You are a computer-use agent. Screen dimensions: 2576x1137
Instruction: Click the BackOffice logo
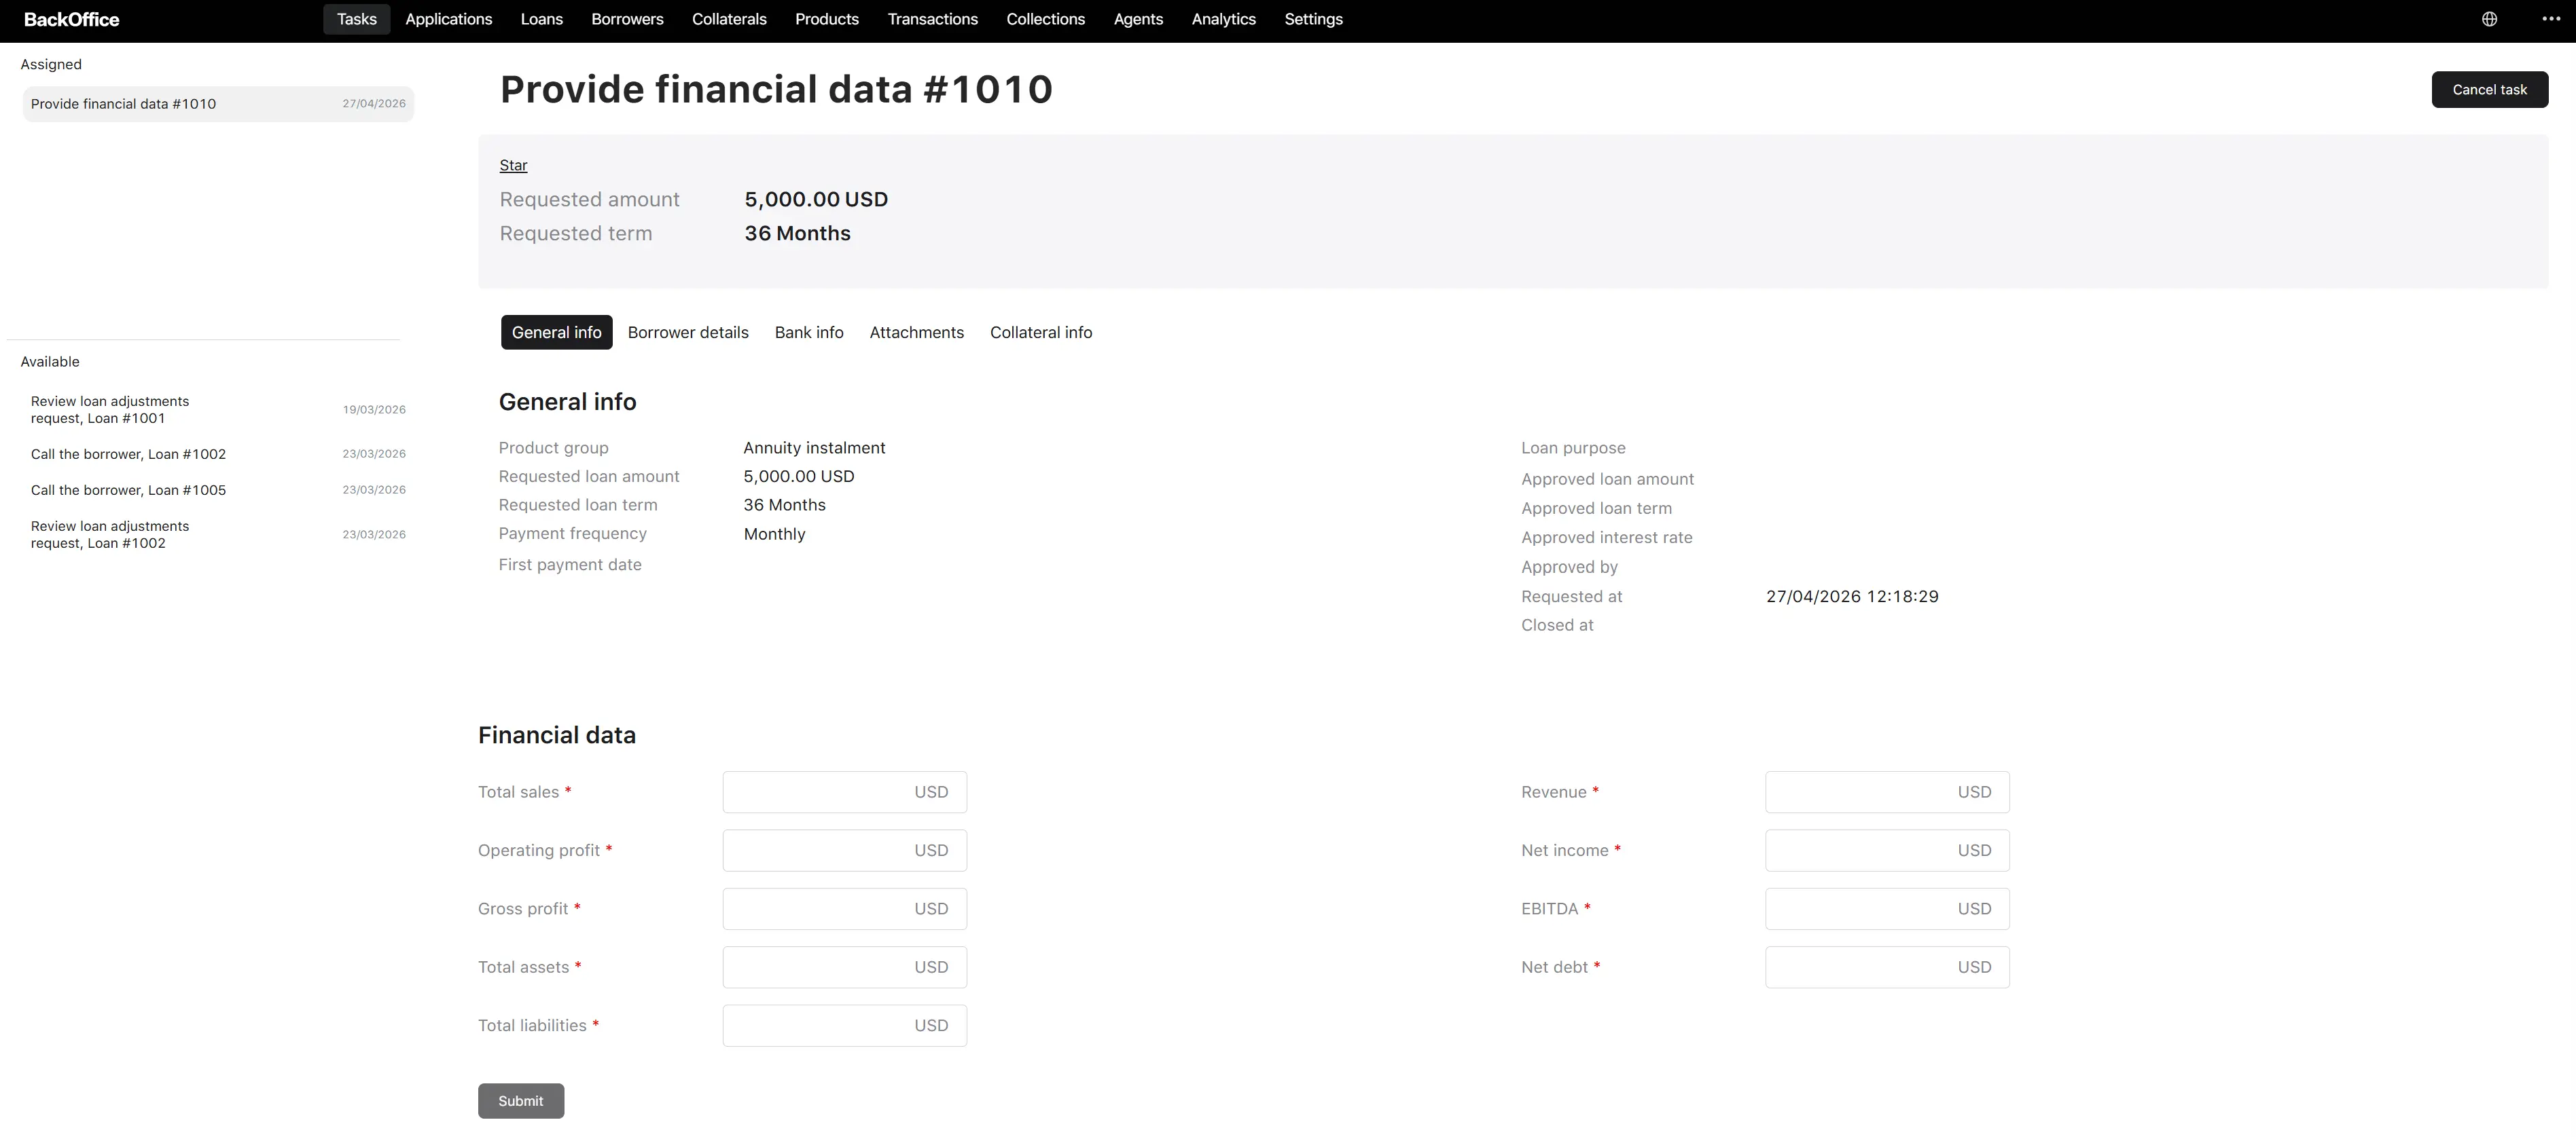pos(71,19)
